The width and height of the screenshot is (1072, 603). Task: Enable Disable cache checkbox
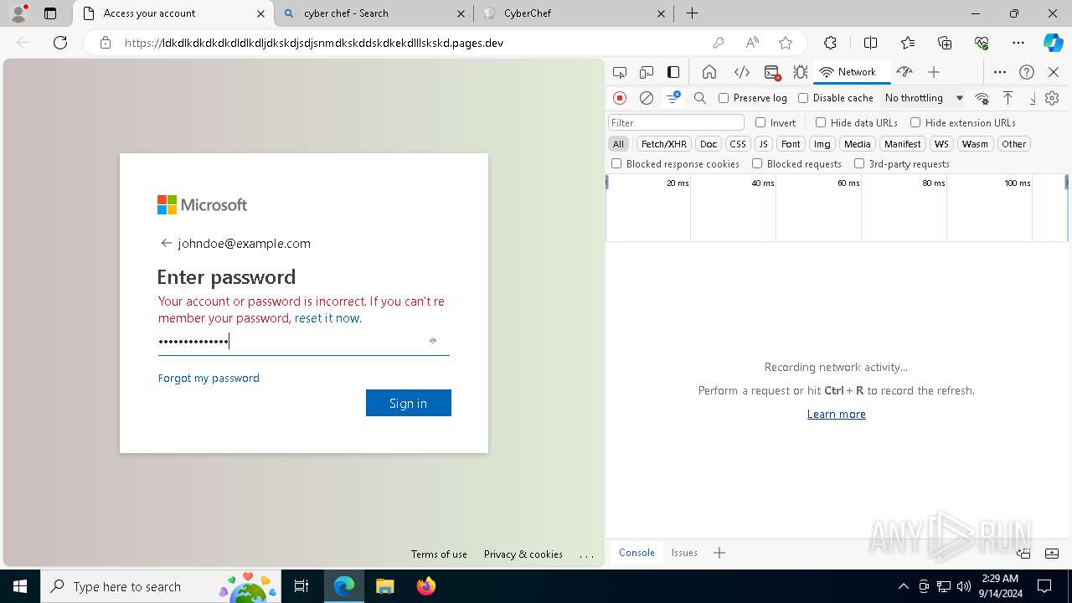803,98
